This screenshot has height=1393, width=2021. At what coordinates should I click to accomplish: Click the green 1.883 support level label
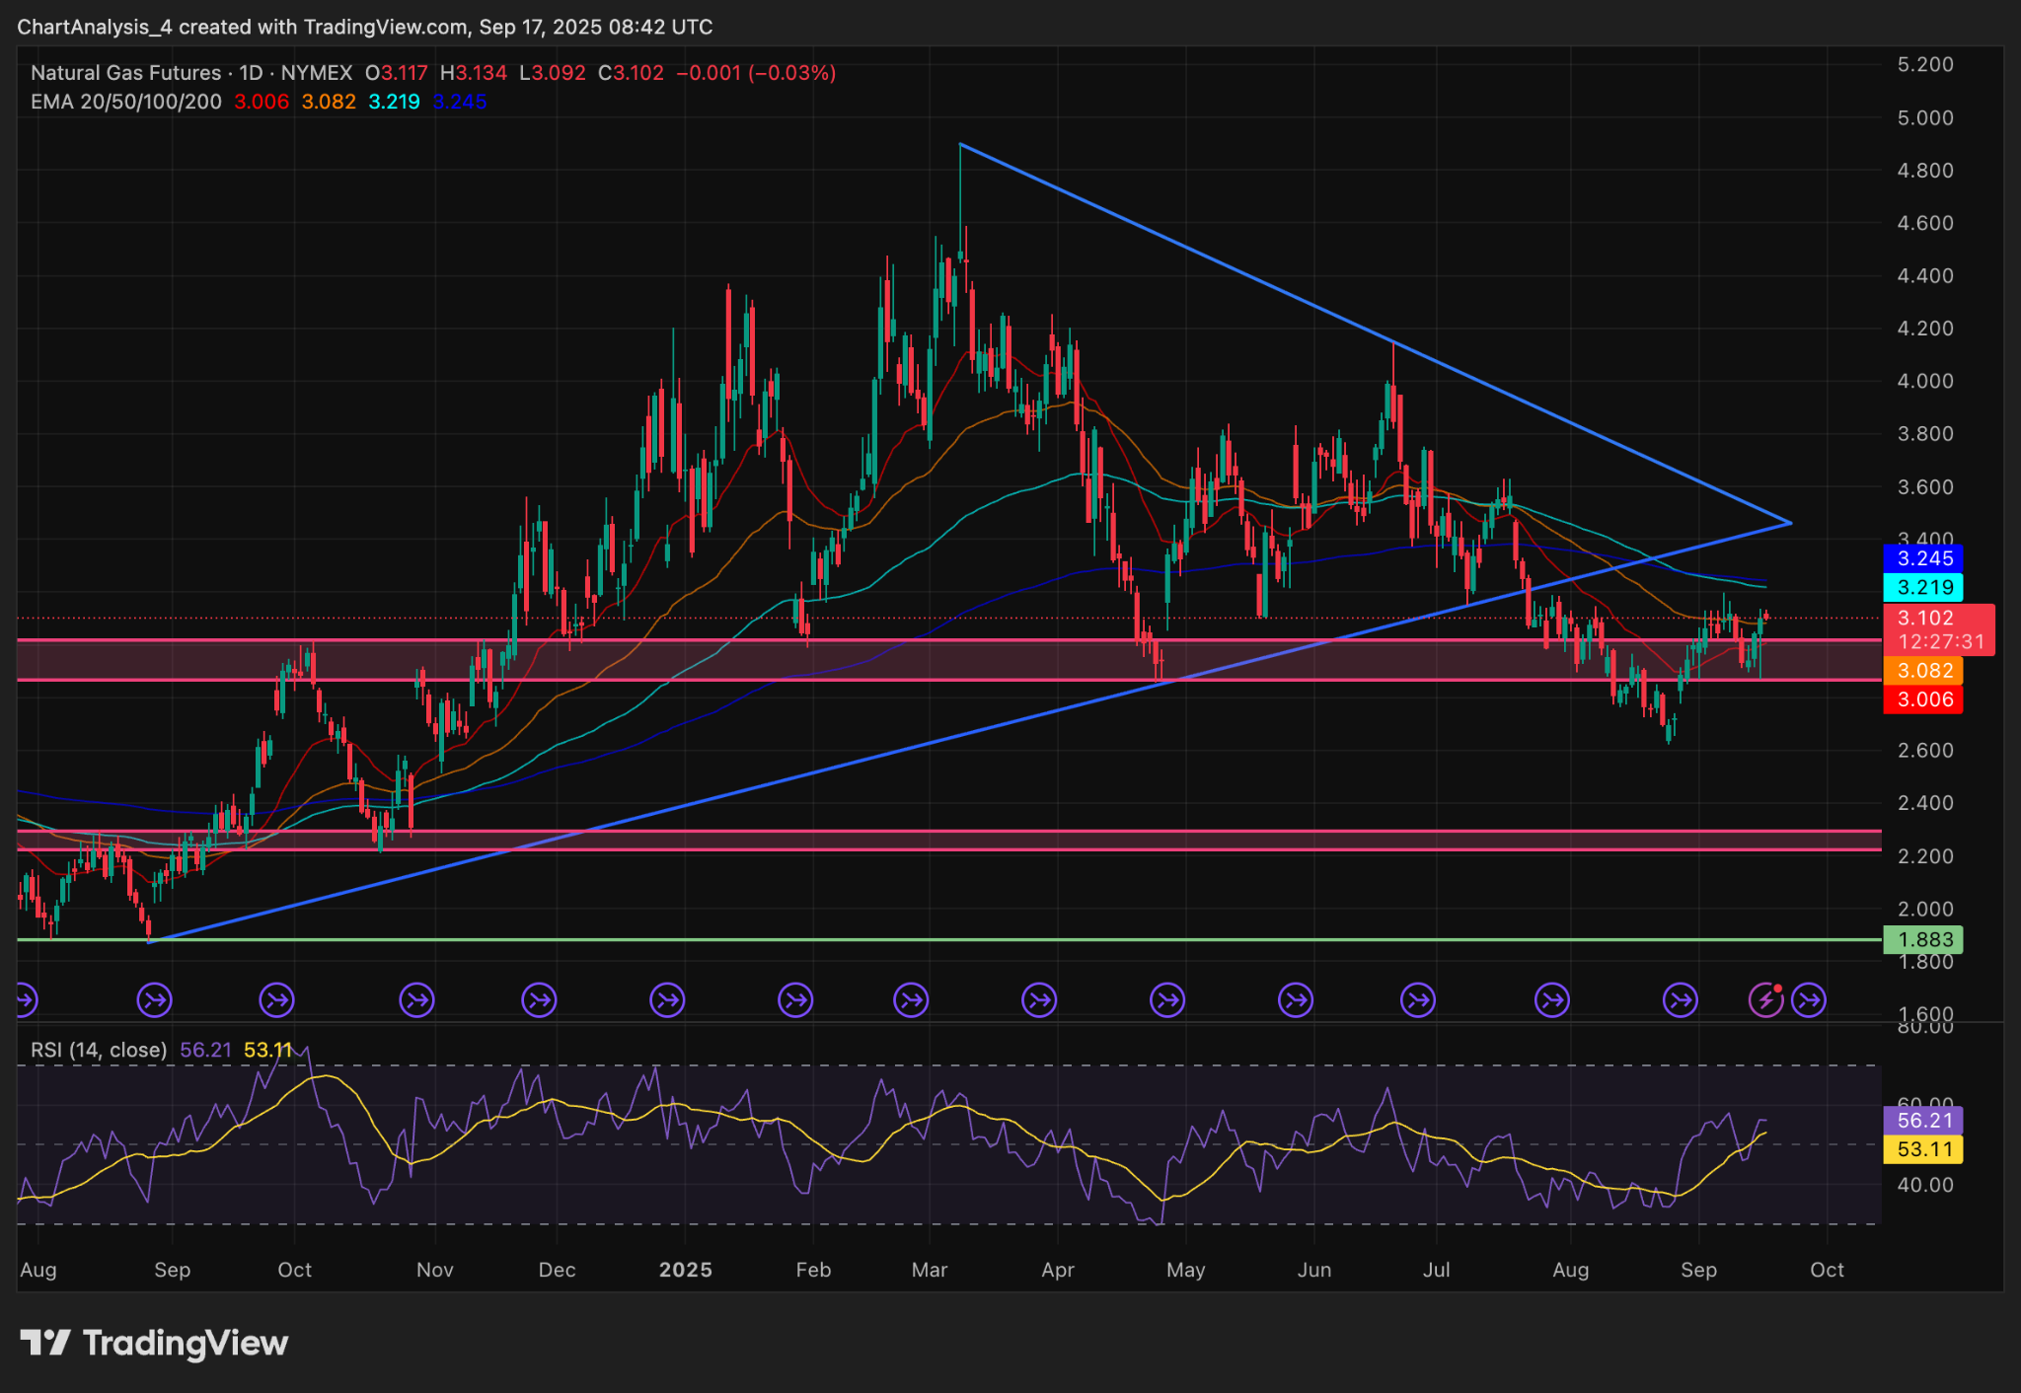(x=1923, y=939)
